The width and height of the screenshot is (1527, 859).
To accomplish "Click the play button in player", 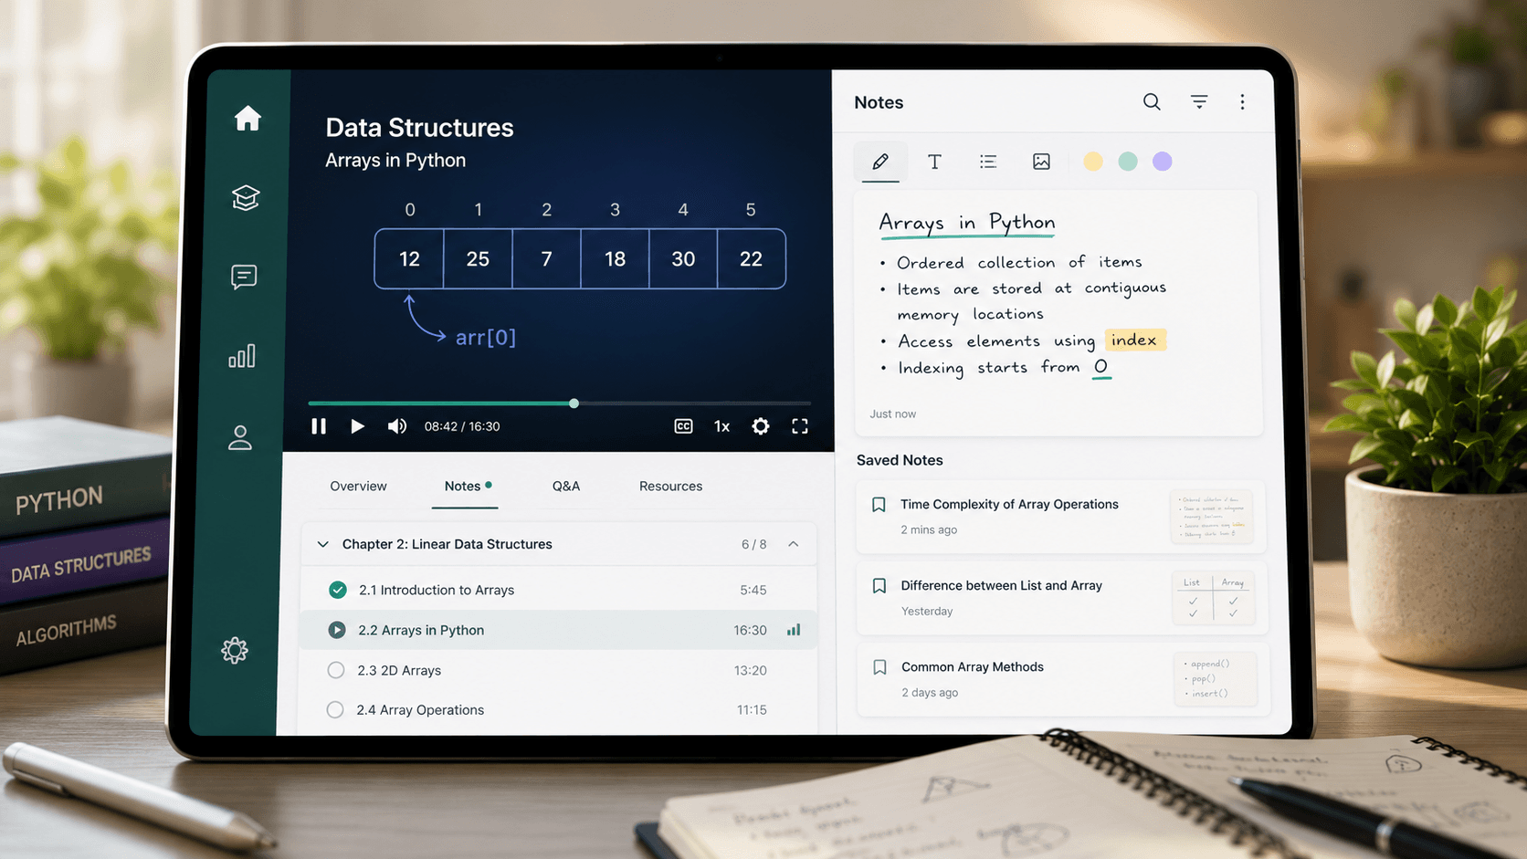I will point(357,426).
